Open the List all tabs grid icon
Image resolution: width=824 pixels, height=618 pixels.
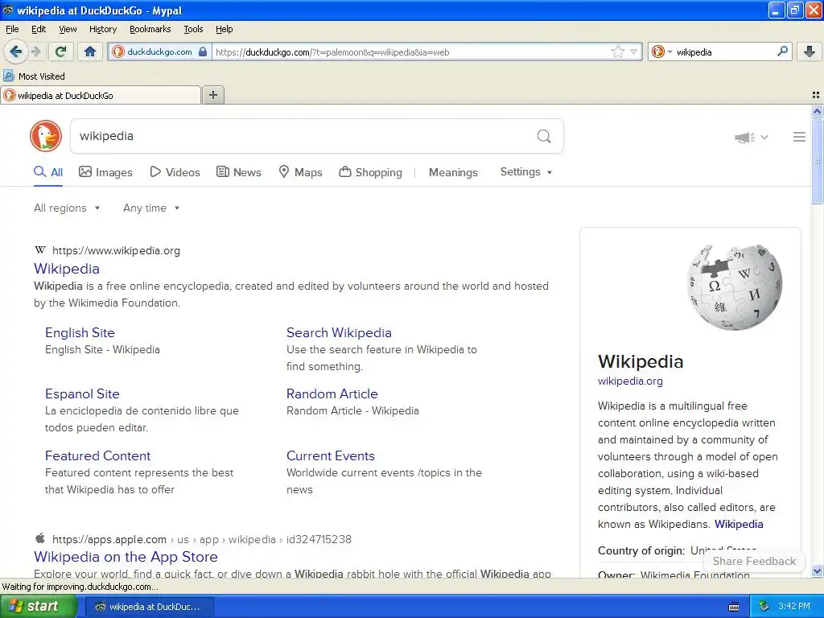[x=816, y=95]
